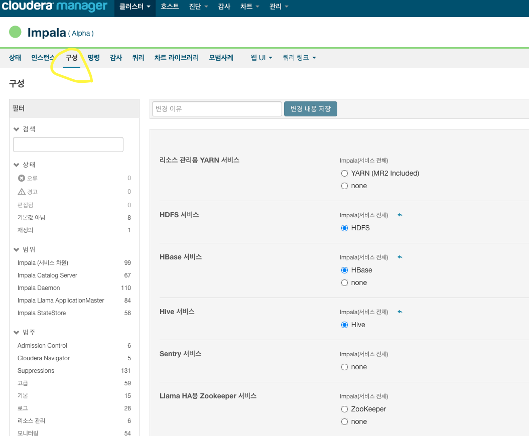The width and height of the screenshot is (529, 436).
Task: Collapse the 검색 filter section
Action: [16, 129]
